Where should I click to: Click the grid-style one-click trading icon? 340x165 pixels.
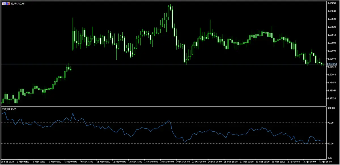click(x=3, y=3)
